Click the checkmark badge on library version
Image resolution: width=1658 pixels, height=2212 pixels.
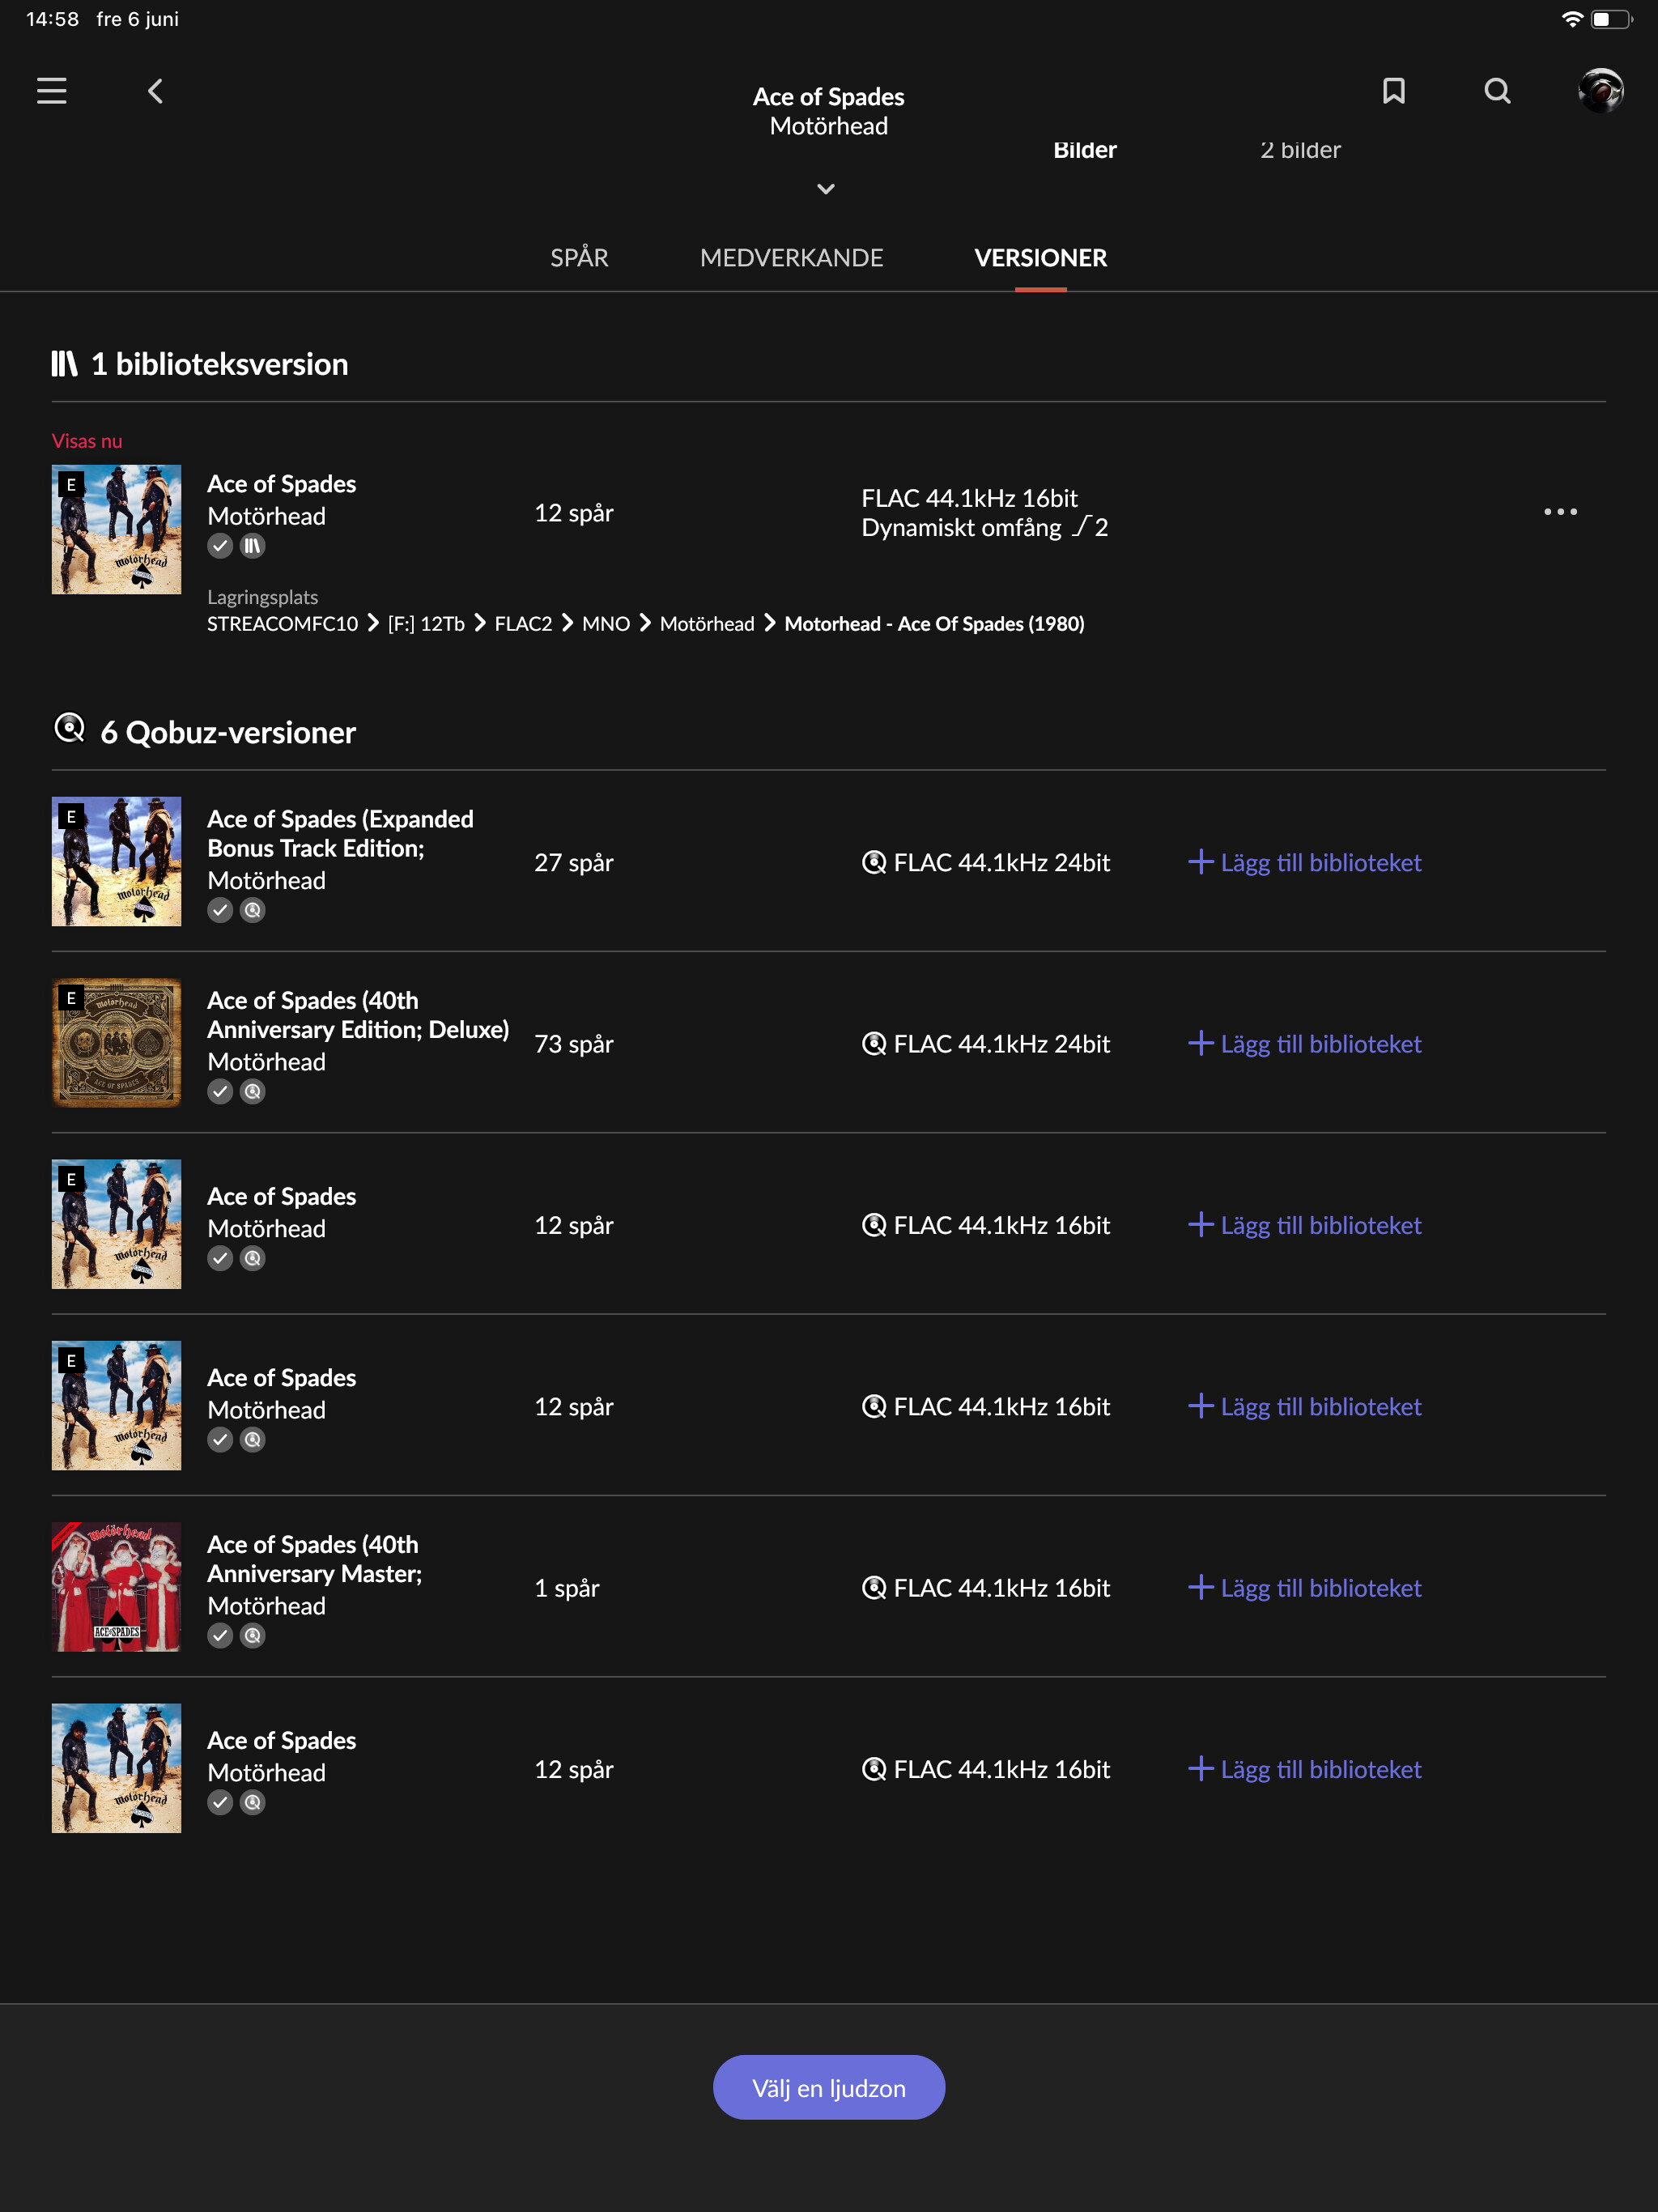220,546
